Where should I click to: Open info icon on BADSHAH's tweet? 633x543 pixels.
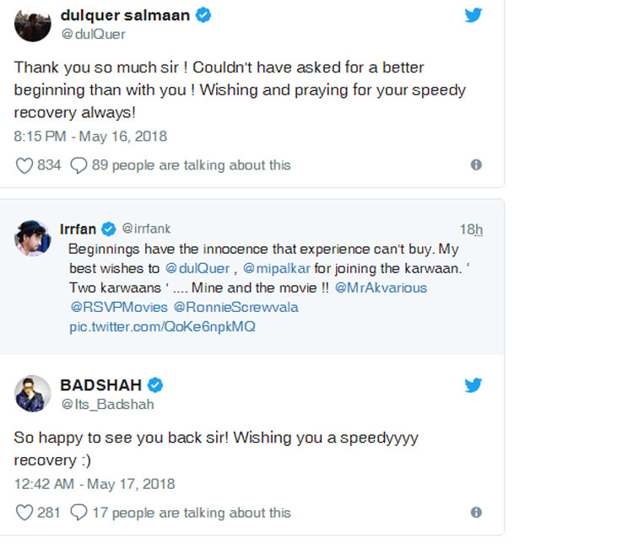coord(476,513)
